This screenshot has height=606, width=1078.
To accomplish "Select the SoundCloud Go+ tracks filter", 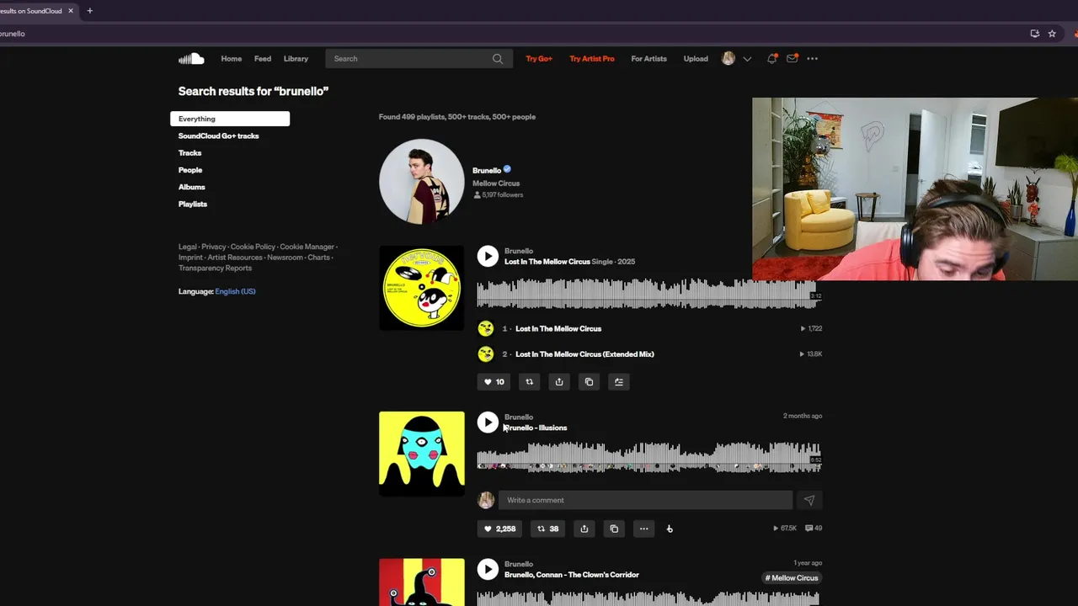I will [x=218, y=136].
